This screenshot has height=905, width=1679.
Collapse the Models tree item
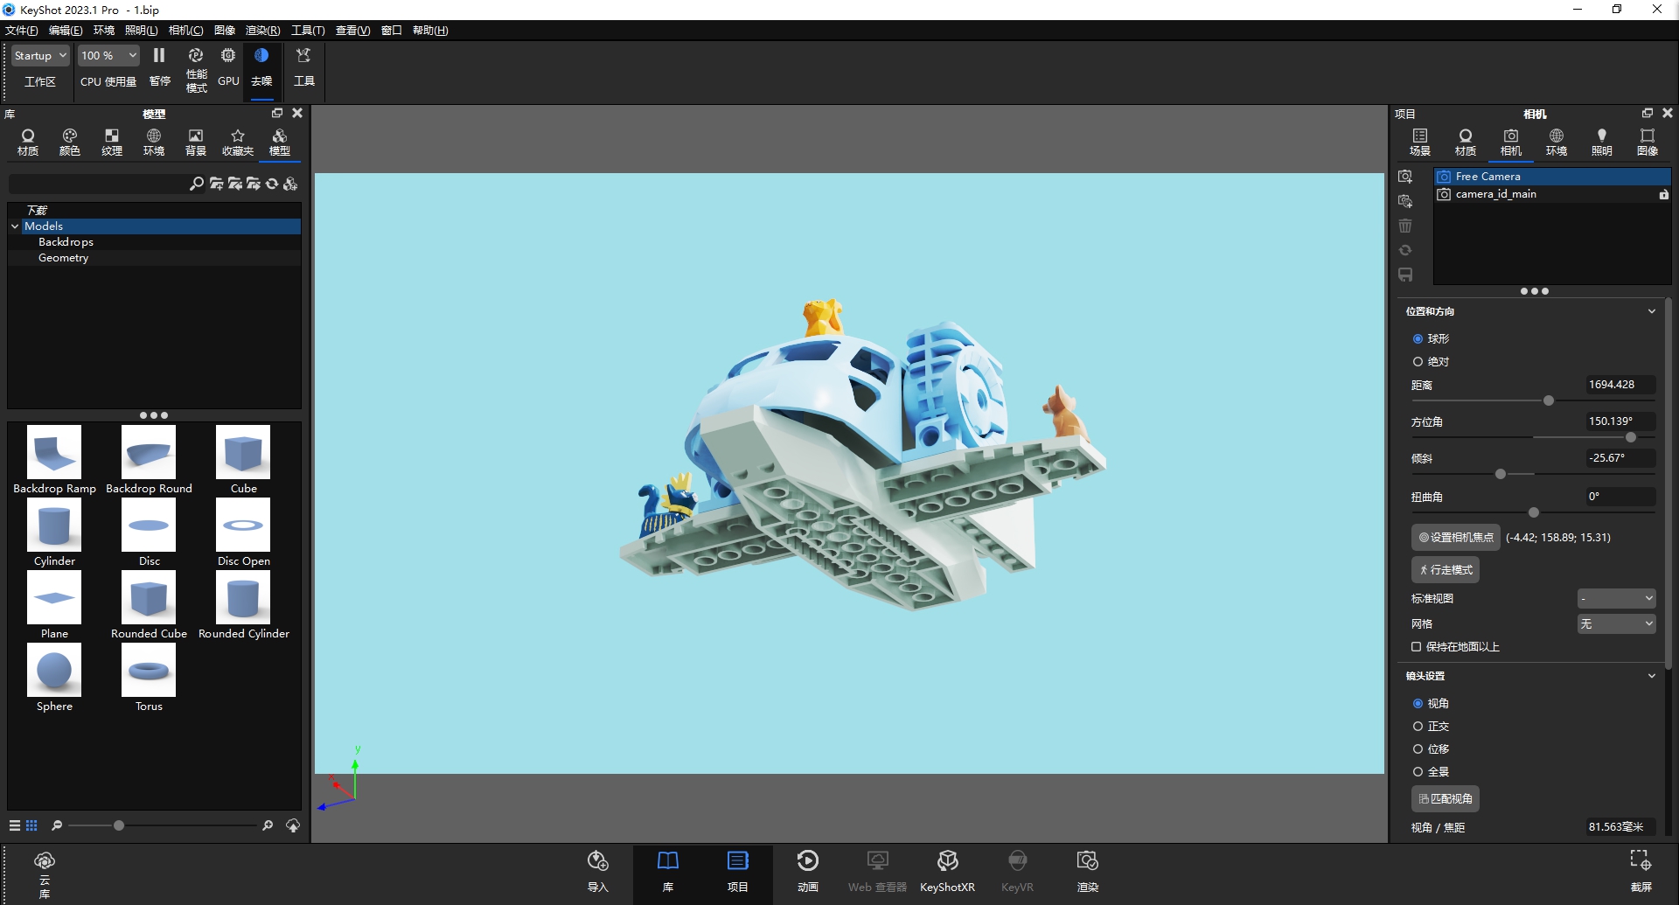click(14, 226)
